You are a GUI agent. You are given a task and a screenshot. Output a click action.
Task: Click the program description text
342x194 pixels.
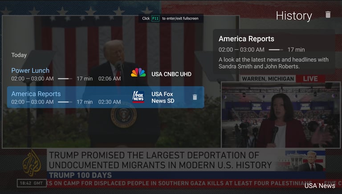(x=273, y=63)
